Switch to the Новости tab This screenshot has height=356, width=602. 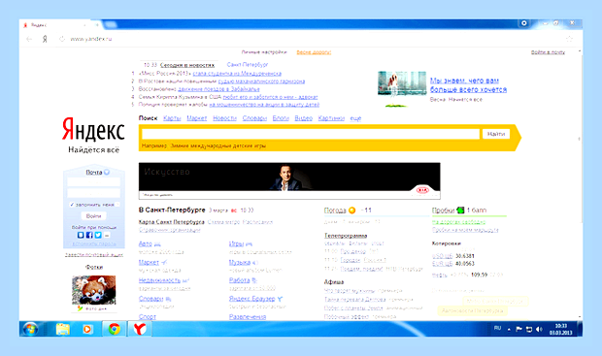coord(224,118)
